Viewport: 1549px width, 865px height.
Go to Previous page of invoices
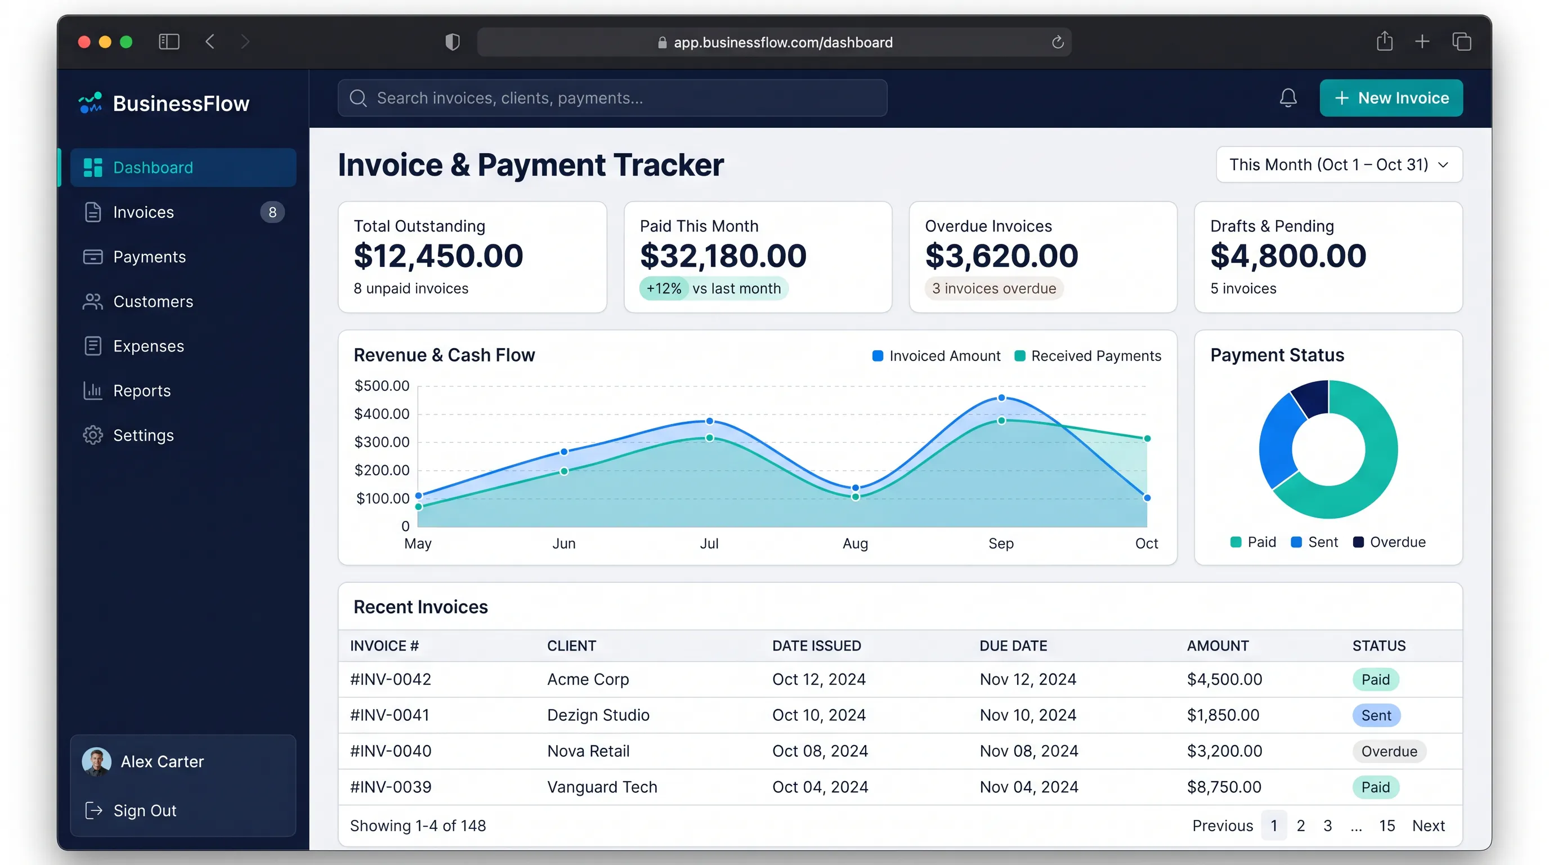(1223, 826)
